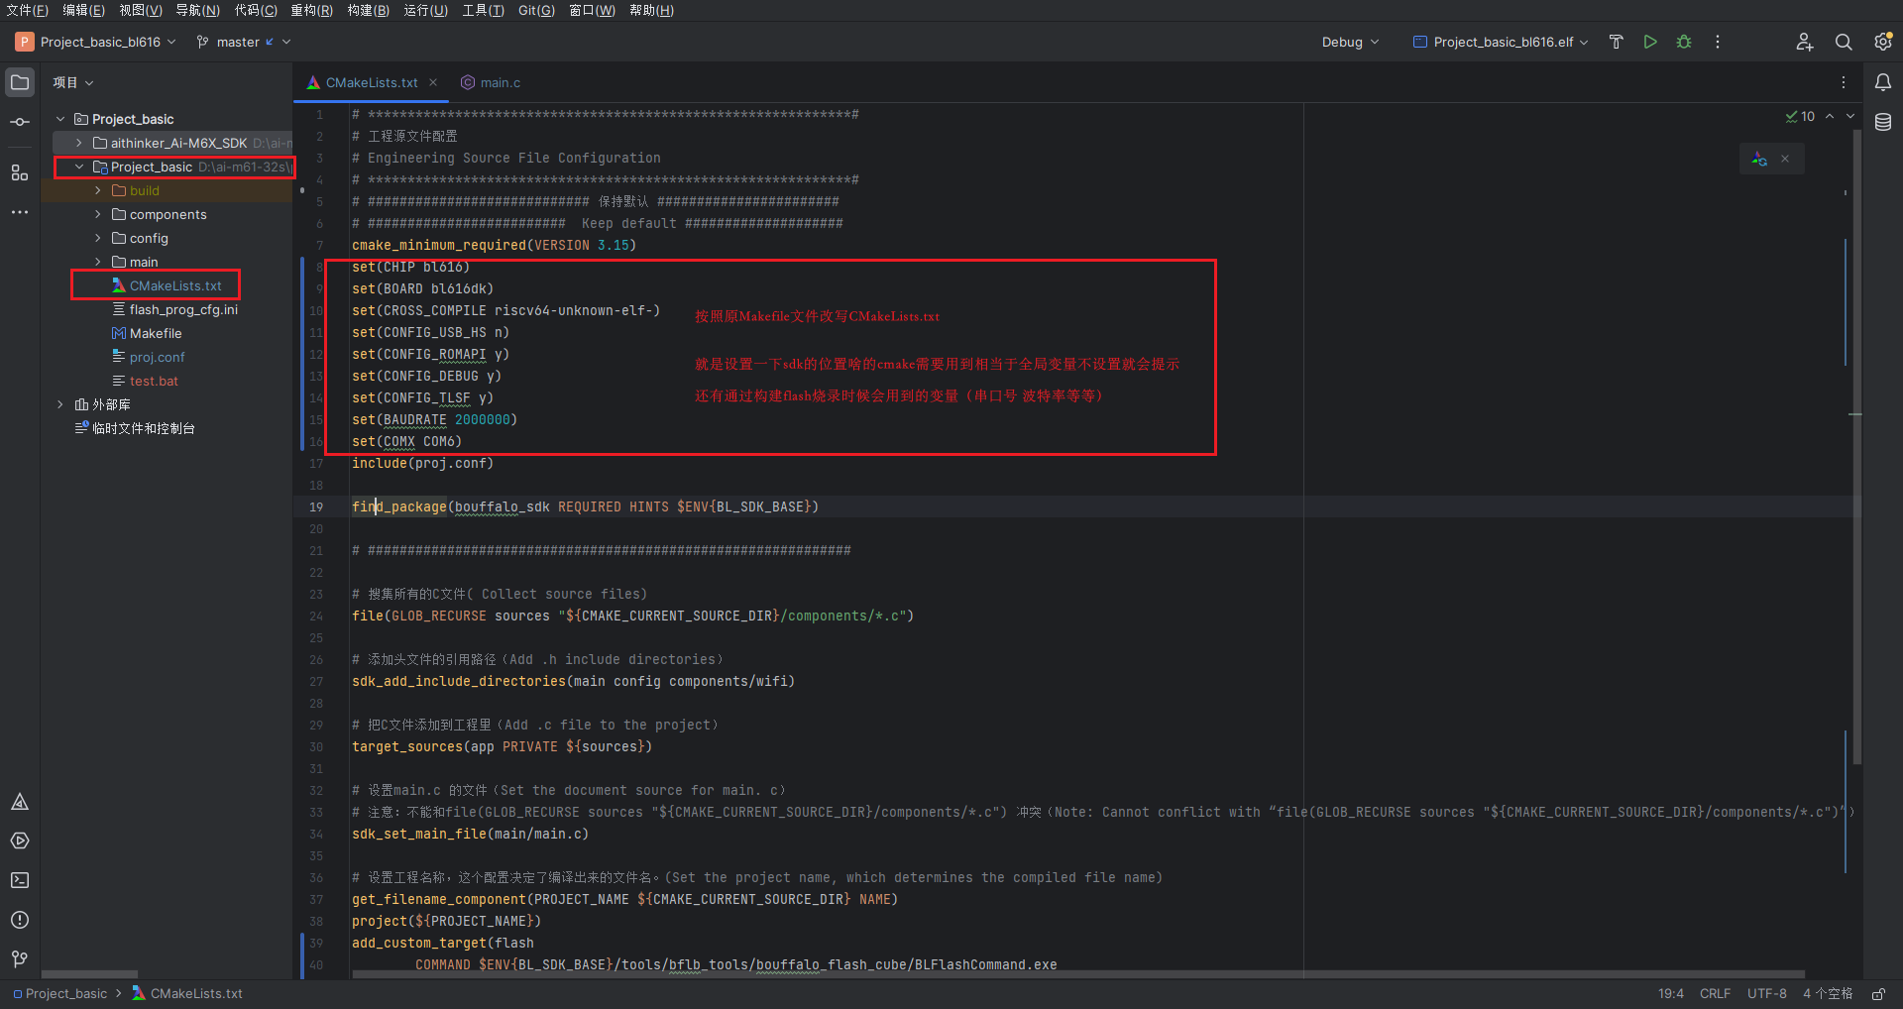
Task: Open the Commit tool window icon
Action: click(20, 122)
